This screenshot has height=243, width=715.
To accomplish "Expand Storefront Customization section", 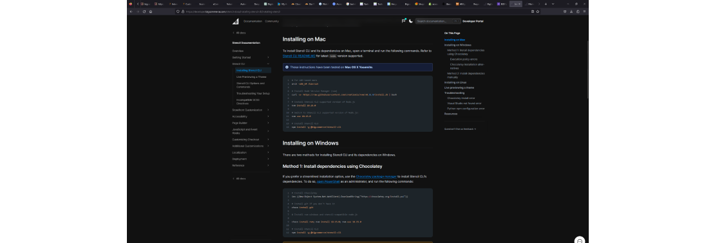I will (251, 110).
